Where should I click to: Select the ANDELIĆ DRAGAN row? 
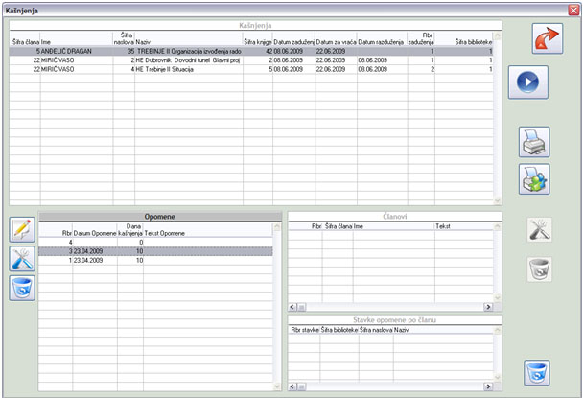(x=144, y=51)
